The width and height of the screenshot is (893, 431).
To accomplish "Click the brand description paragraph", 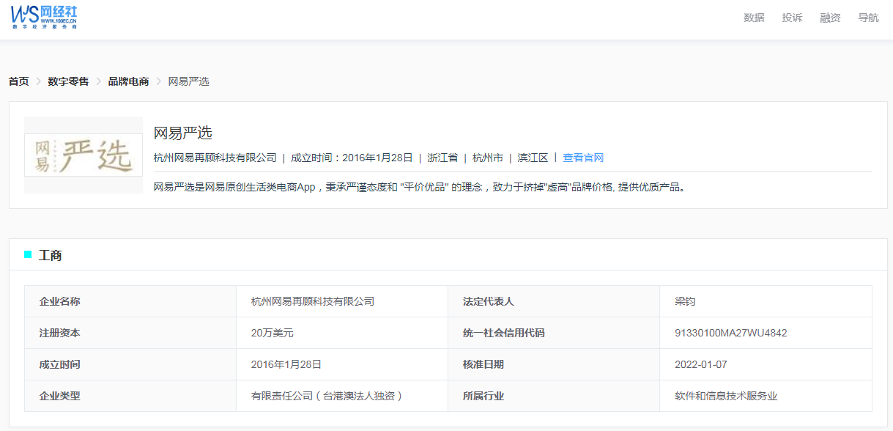I will (420, 187).
